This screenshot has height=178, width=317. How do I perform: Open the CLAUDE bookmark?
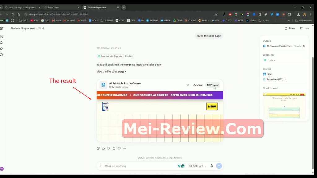click(x=190, y=20)
